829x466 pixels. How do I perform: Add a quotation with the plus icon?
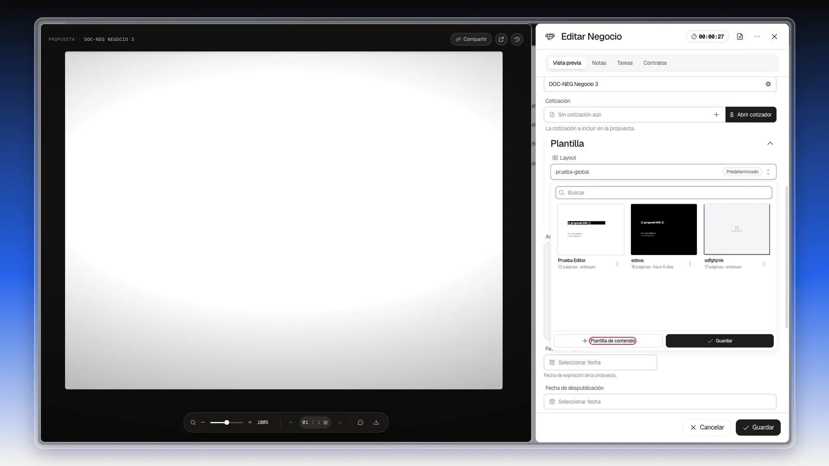click(716, 115)
